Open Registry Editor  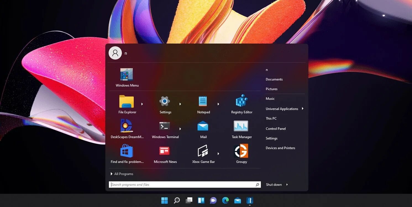(x=242, y=104)
